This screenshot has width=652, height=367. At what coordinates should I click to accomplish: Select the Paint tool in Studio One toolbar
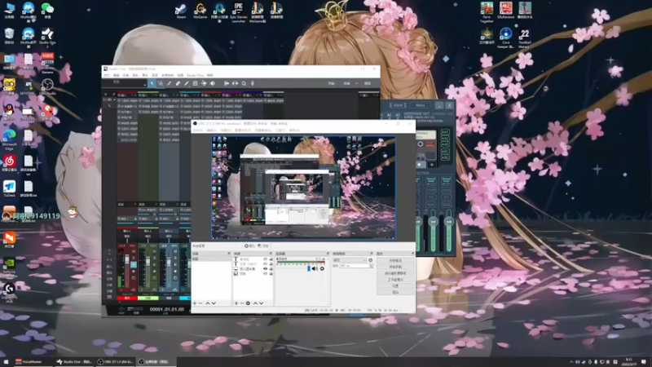point(187,84)
